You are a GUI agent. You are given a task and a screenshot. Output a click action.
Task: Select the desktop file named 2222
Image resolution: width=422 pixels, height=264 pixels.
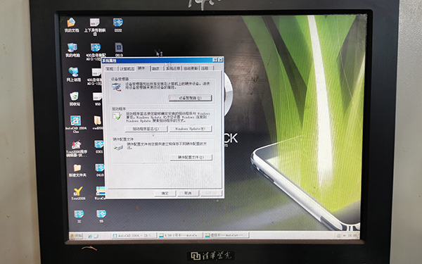point(118,25)
